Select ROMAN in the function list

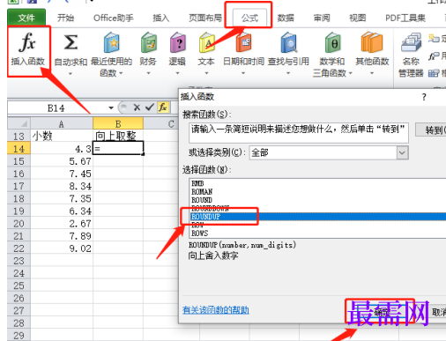tap(202, 191)
